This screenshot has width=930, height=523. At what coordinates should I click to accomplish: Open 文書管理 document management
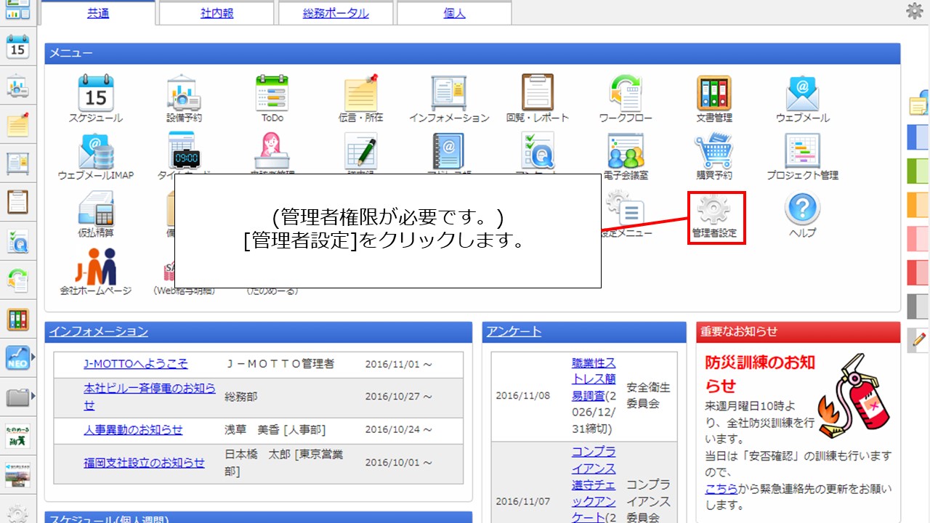713,97
